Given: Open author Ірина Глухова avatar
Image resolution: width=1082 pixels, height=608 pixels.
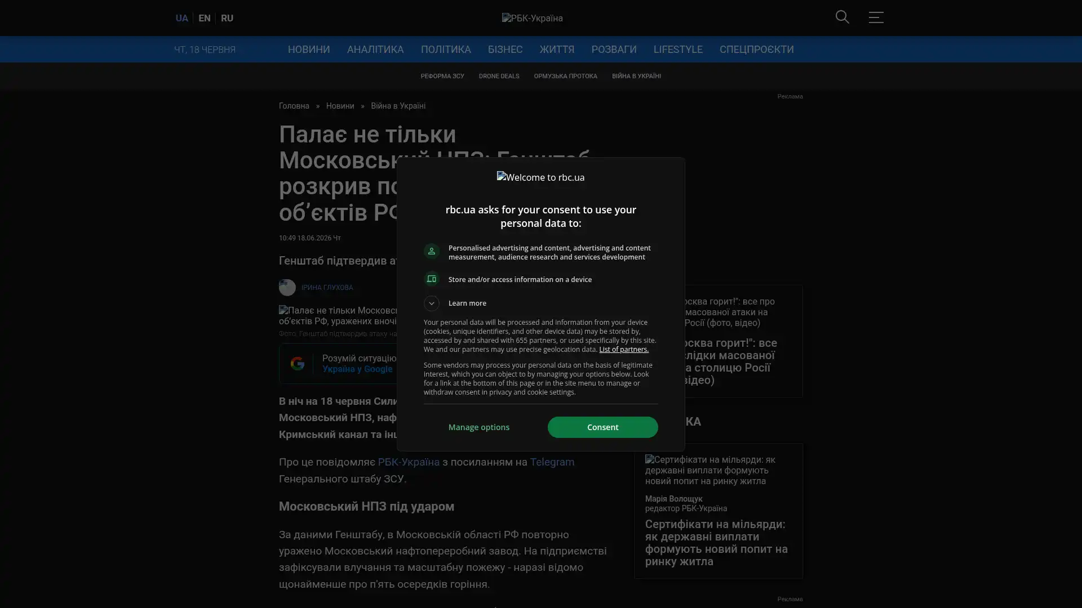Looking at the screenshot, I should click(287, 288).
